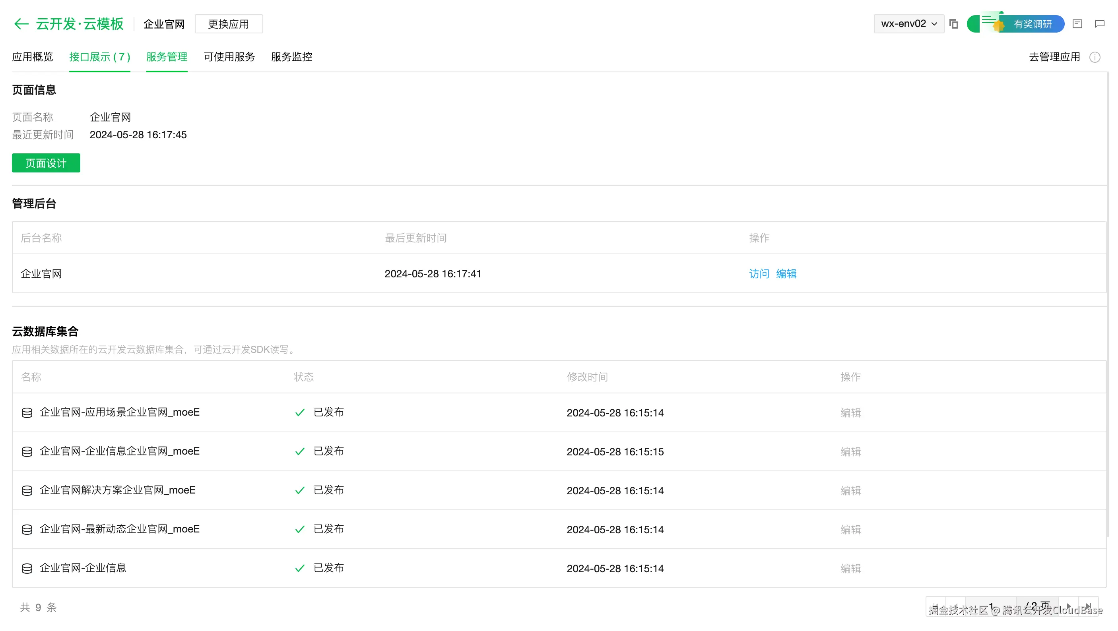Screen dimensions: 1118x631
Task: Click the 页面设计 green button
Action: pyautogui.click(x=46, y=163)
